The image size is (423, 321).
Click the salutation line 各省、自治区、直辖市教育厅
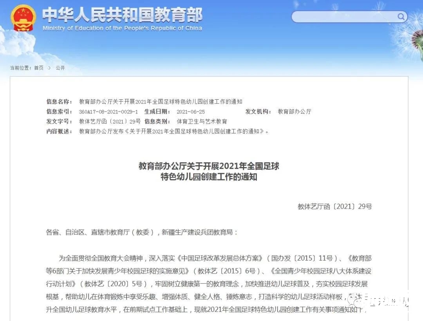coord(142,232)
